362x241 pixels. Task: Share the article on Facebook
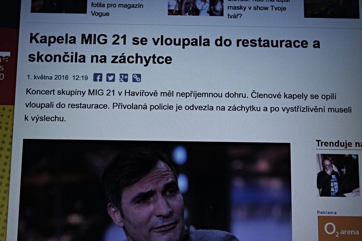98,77
